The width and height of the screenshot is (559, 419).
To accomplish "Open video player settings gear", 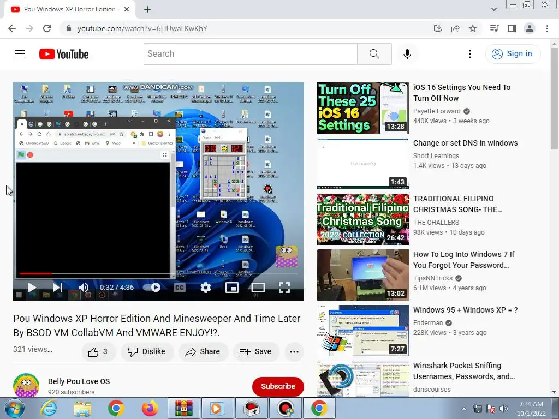I will click(x=206, y=288).
